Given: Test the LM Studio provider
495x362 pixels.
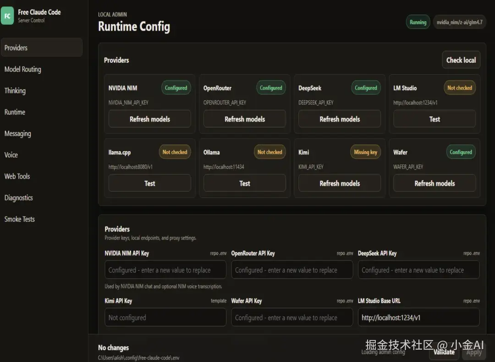Looking at the screenshot, I should (434, 119).
